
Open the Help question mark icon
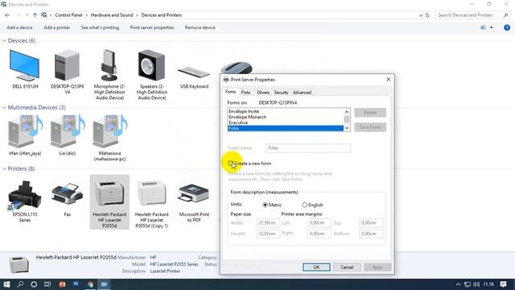[507, 27]
